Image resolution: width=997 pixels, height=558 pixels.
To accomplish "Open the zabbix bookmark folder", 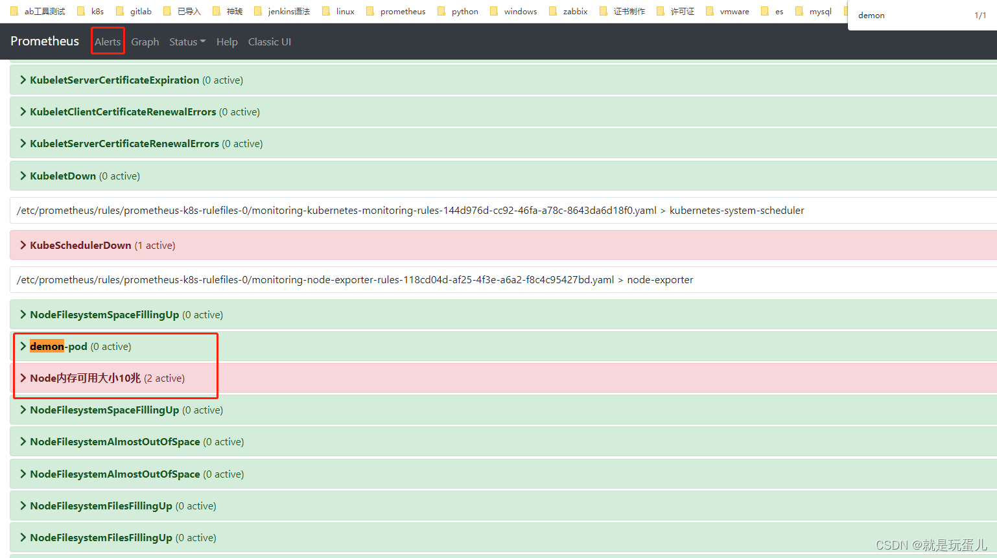I will pyautogui.click(x=568, y=11).
